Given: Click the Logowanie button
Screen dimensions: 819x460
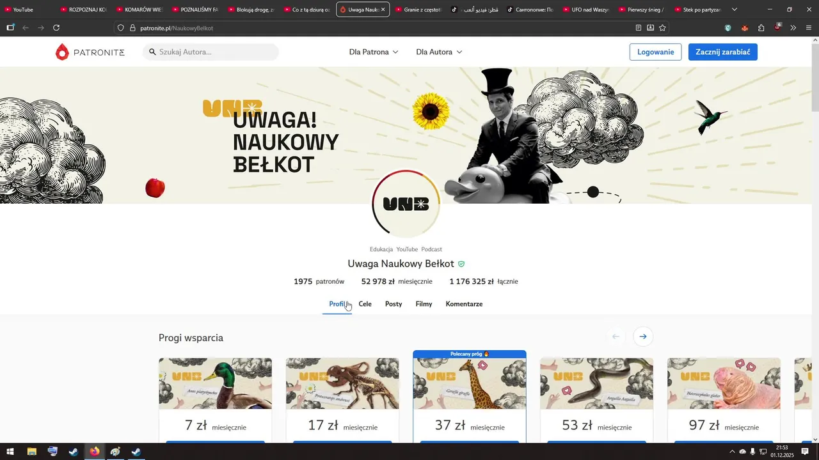Looking at the screenshot, I should coord(655,52).
